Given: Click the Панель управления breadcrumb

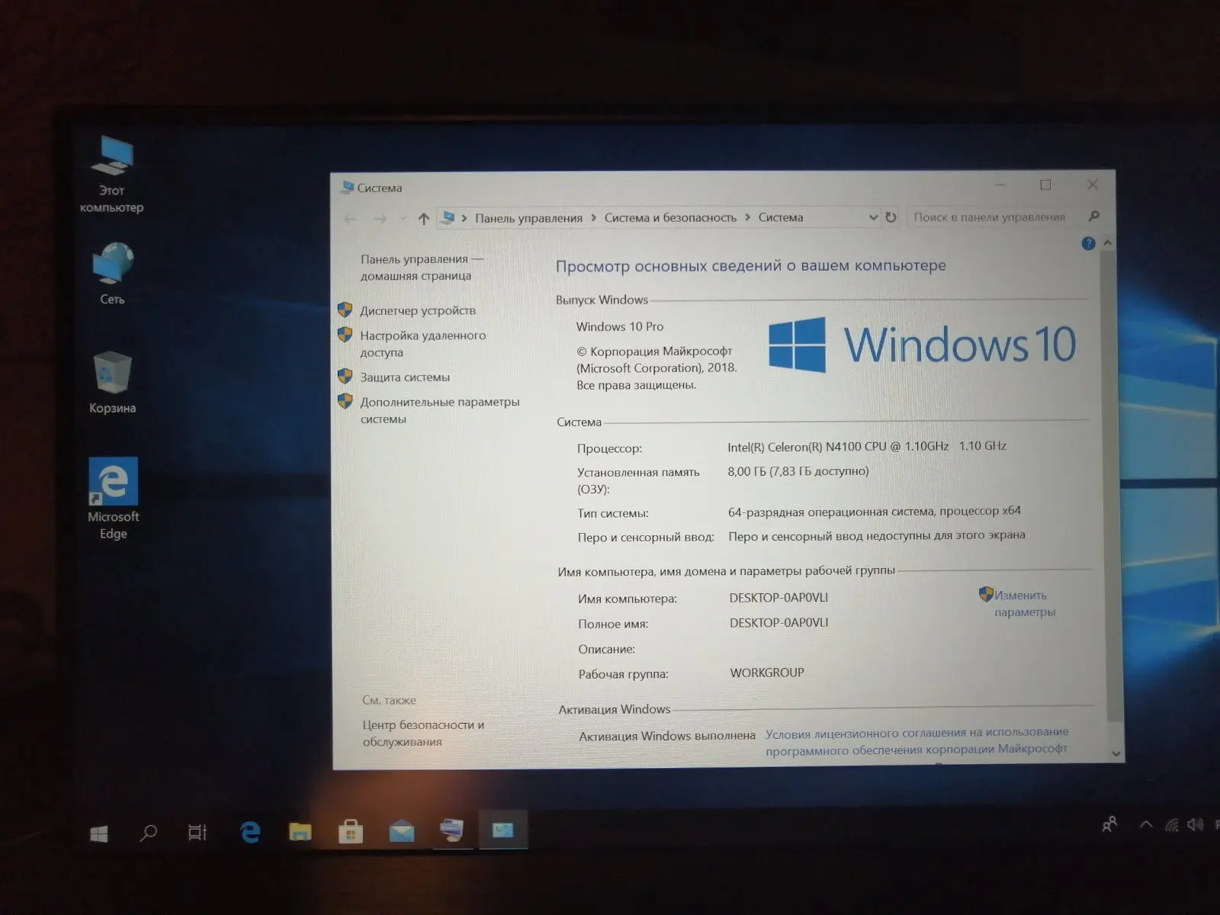Looking at the screenshot, I should point(528,218).
